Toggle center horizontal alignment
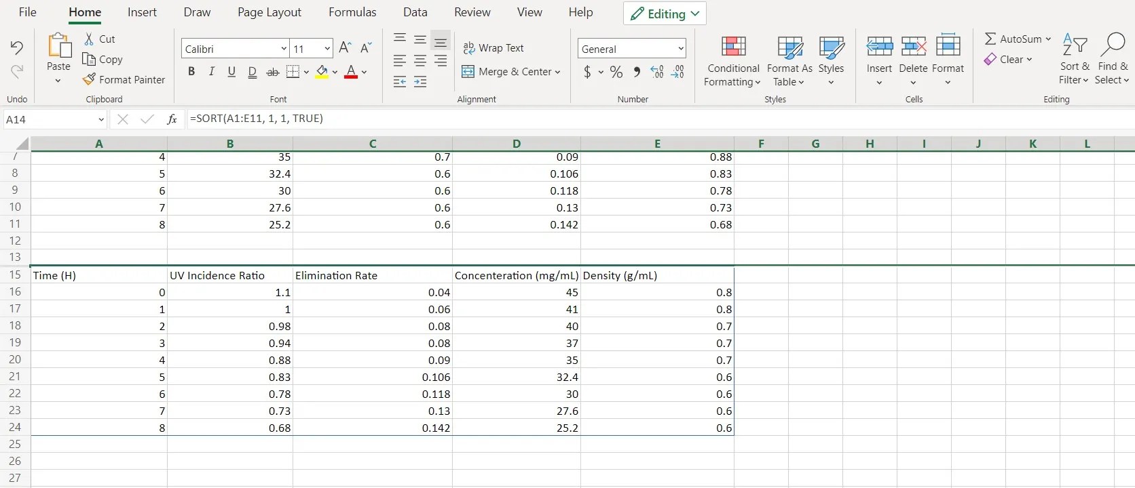 pyautogui.click(x=420, y=61)
